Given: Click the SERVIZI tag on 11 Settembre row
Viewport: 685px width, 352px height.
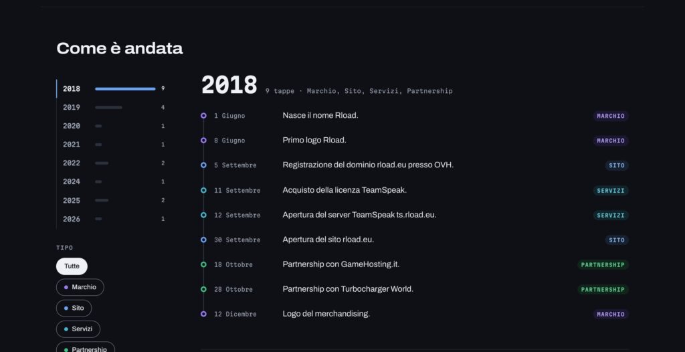Looking at the screenshot, I should (611, 191).
